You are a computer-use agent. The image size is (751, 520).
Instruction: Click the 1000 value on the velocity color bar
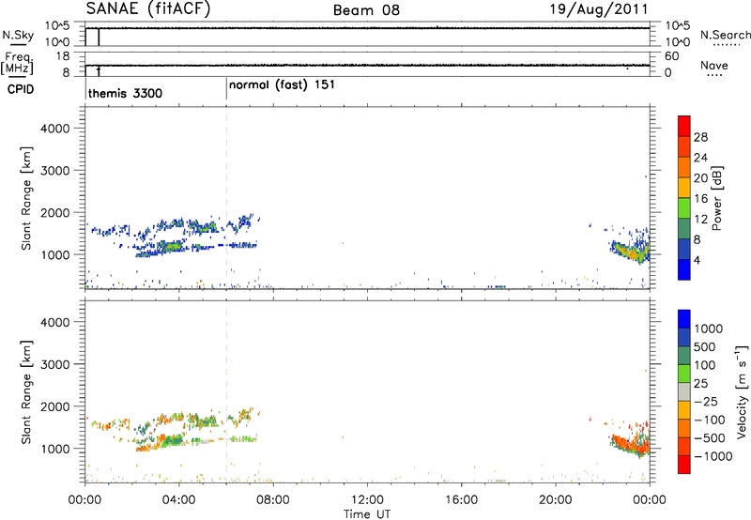709,329
